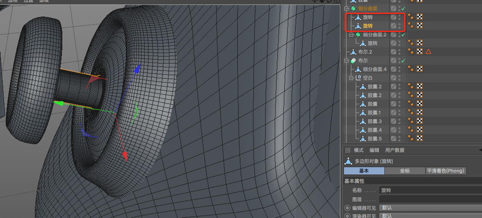Viewport: 482px width, 218px height.
Task: Disable 细分曲面 via its green checkmark
Action: [403, 9]
